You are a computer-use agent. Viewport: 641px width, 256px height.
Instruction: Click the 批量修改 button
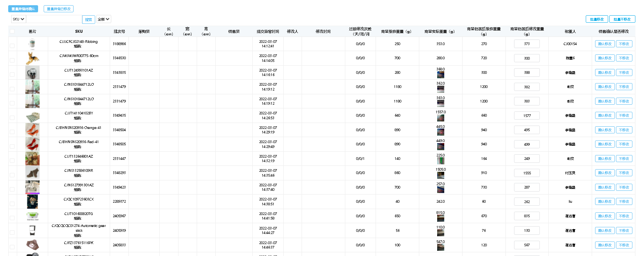(x=597, y=19)
